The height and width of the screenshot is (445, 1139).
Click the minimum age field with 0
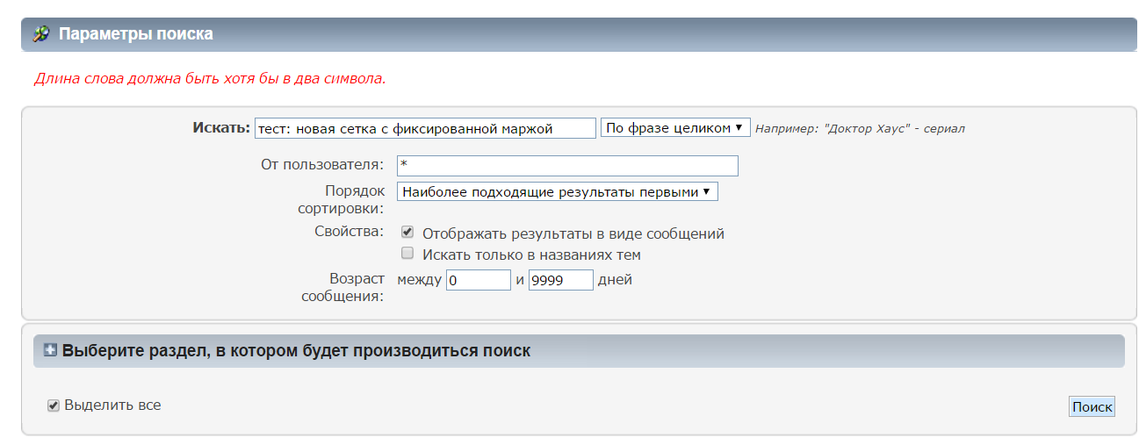coord(479,280)
